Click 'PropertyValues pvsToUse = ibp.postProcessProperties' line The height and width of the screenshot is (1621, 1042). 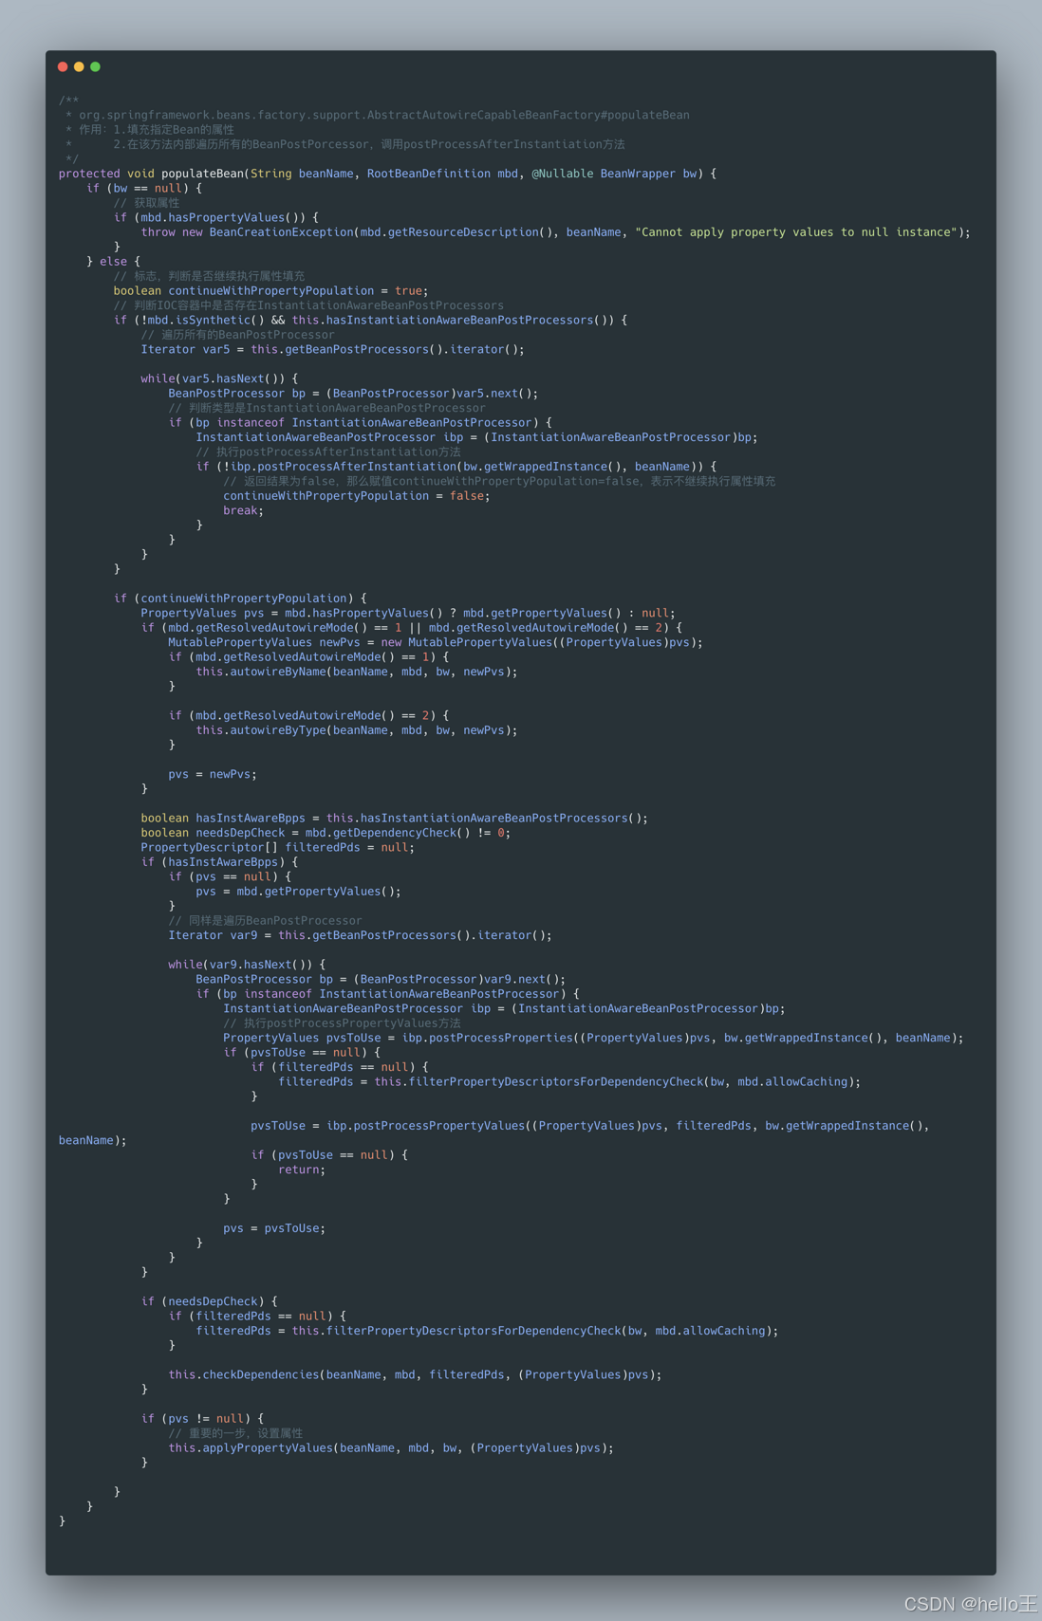click(x=593, y=1038)
